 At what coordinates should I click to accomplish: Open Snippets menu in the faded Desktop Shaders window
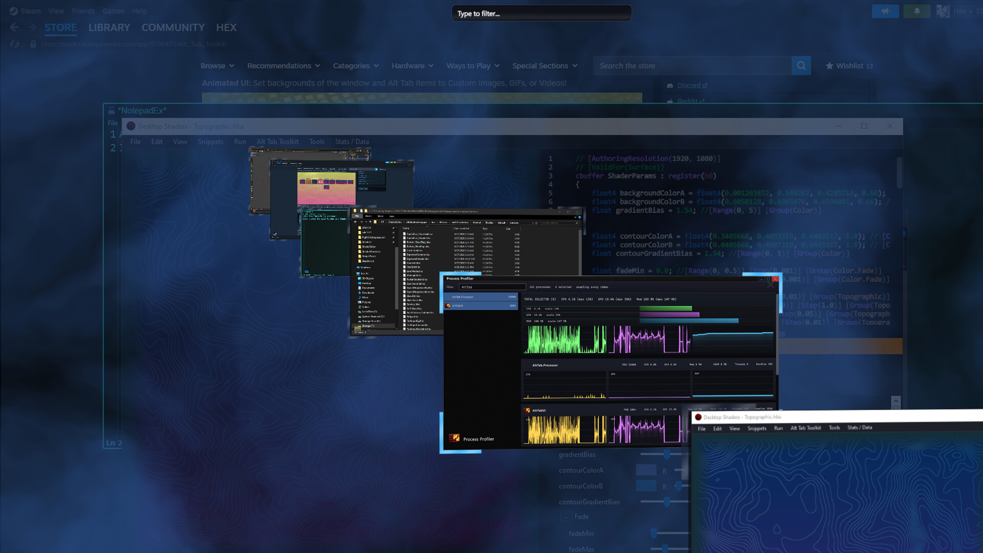210,142
